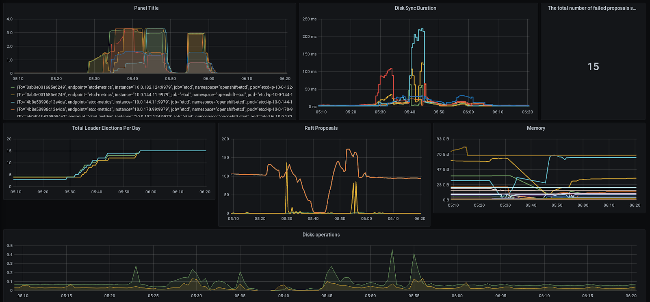Screen dimensions: 650x302
Task: Click the 93 GiB axis label in Memory panel
Action: (443, 139)
